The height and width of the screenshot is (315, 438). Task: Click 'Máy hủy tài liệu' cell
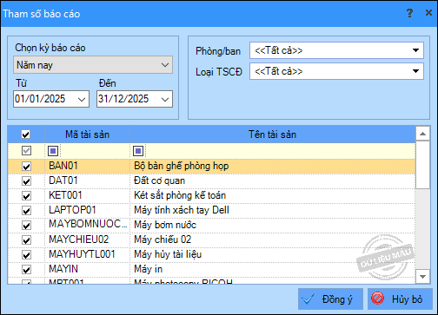click(272, 254)
